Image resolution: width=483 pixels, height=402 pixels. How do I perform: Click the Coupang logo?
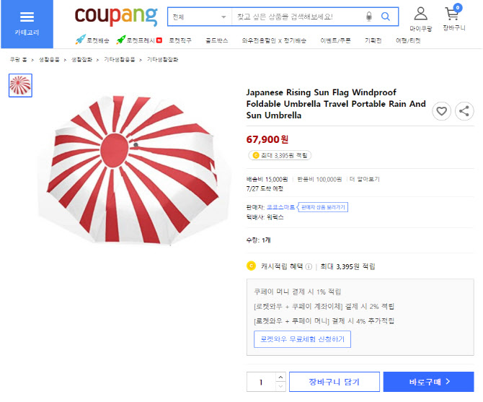(x=115, y=15)
